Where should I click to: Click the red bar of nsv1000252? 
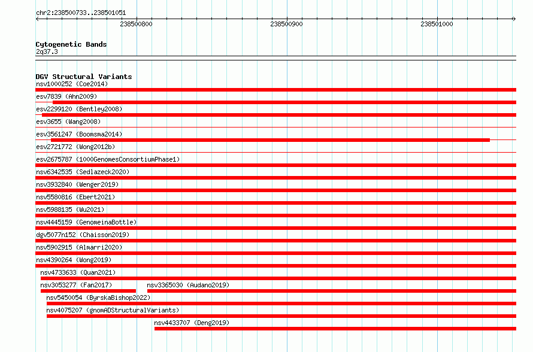275,90
